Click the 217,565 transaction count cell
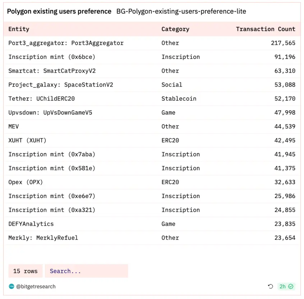The height and width of the screenshot is (299, 304). pyautogui.click(x=283, y=43)
